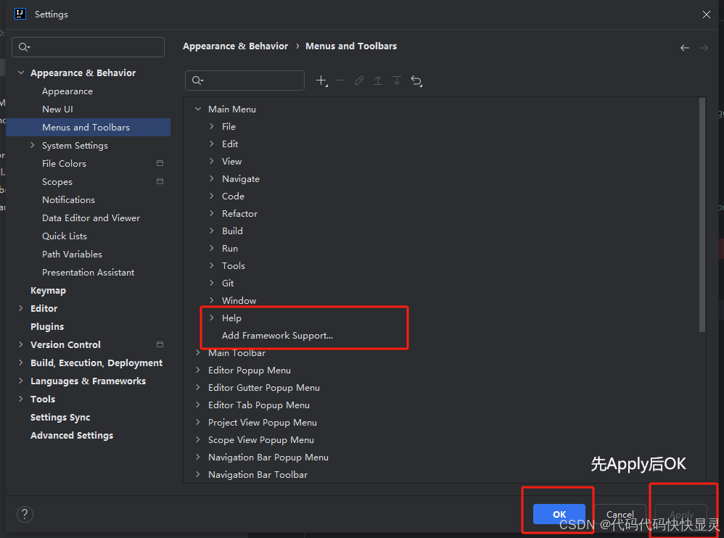724x538 pixels.
Task: Click the search icon in settings search box
Action: pos(23,47)
